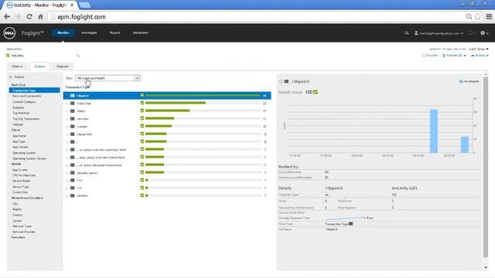
Task: Click the help icon in the header
Action: pyautogui.click(x=483, y=32)
